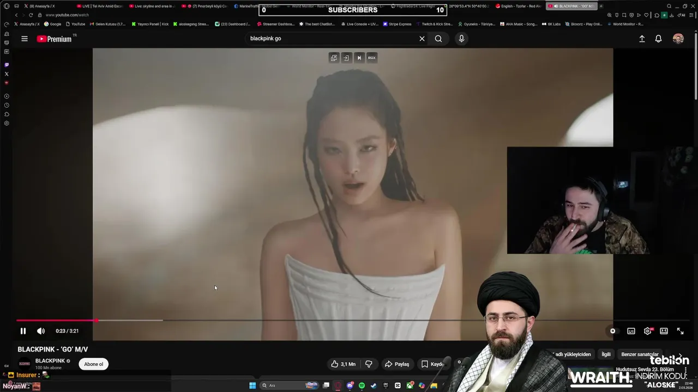Image resolution: width=698 pixels, height=392 pixels.
Task: Open player settings gear
Action: 647,331
